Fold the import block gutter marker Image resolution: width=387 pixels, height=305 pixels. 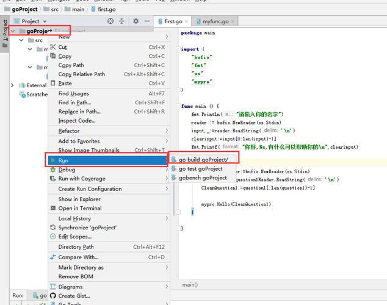(x=178, y=49)
